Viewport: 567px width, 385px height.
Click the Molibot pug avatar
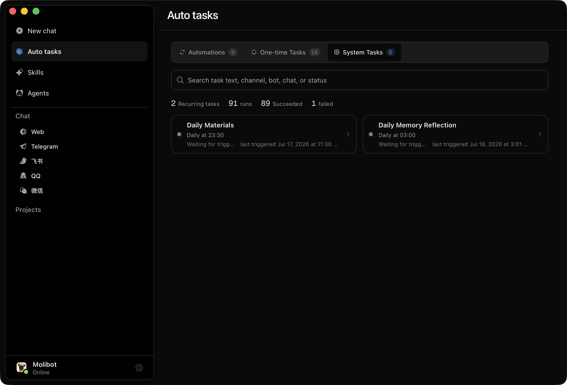(22, 367)
